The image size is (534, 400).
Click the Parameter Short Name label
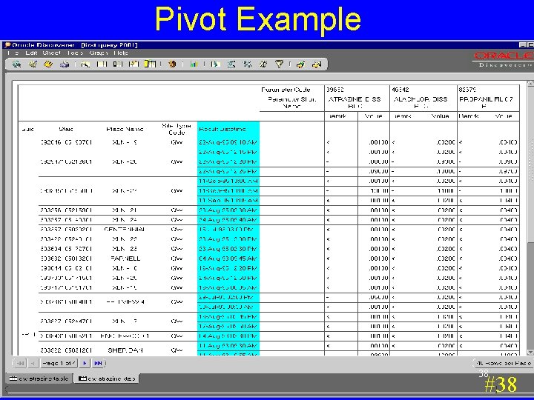coord(292,103)
